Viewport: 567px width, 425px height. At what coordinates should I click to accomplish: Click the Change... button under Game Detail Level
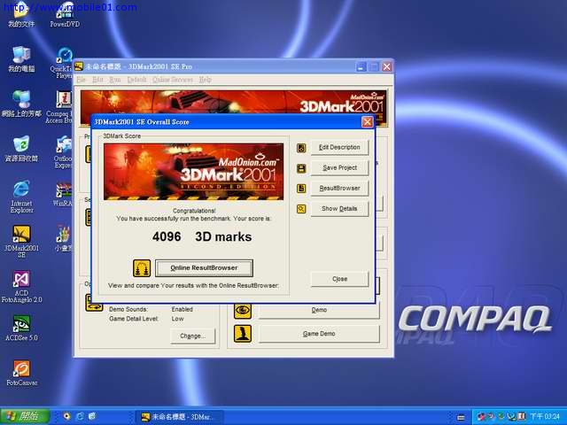pyautogui.click(x=192, y=336)
